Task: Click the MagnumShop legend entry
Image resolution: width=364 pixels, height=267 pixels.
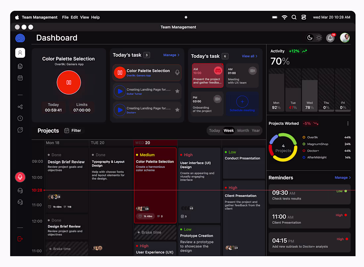Action: tap(326, 144)
